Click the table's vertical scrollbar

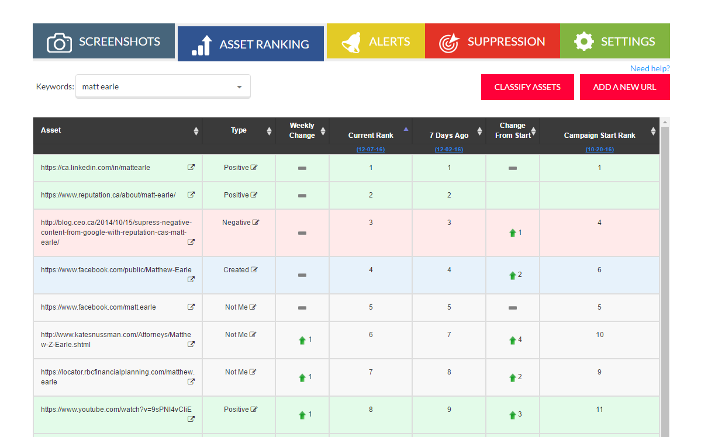click(x=664, y=280)
